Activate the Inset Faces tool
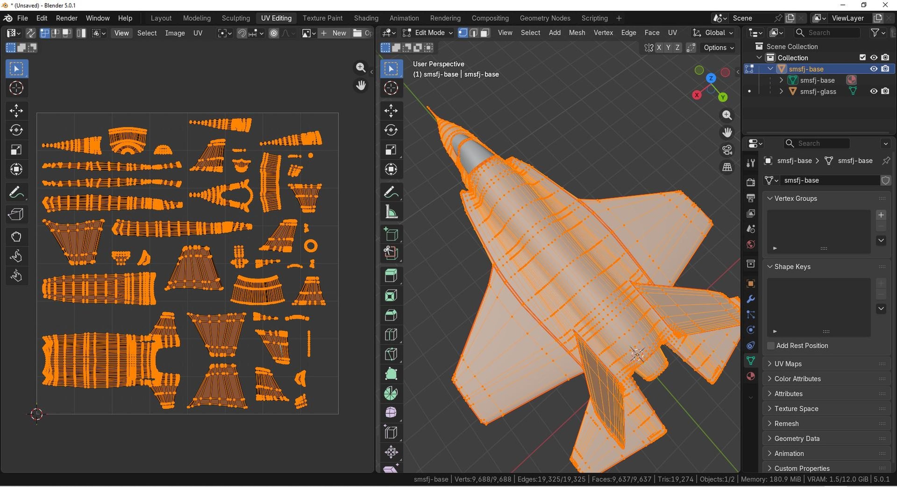 tap(391, 295)
